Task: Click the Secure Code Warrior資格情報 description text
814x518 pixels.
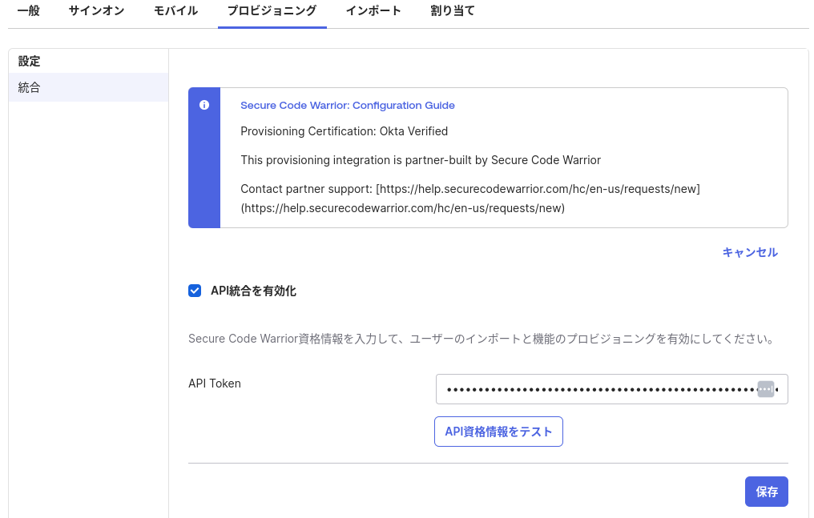Action: click(x=482, y=339)
